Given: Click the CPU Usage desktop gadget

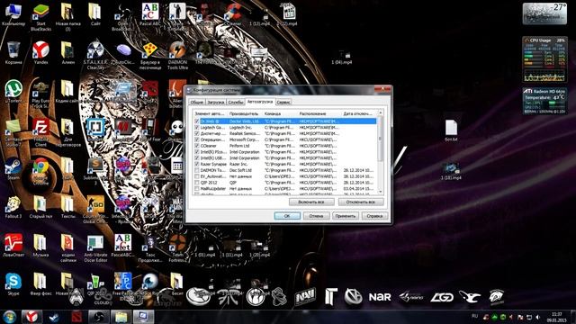Looking at the screenshot, I should [544, 59].
